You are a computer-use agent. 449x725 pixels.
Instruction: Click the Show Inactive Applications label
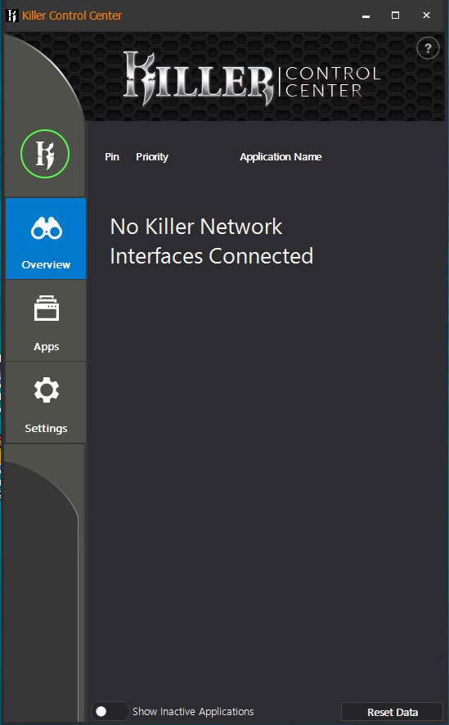click(193, 711)
